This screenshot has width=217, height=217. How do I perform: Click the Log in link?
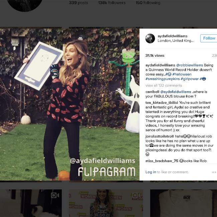pyautogui.click(x=151, y=172)
